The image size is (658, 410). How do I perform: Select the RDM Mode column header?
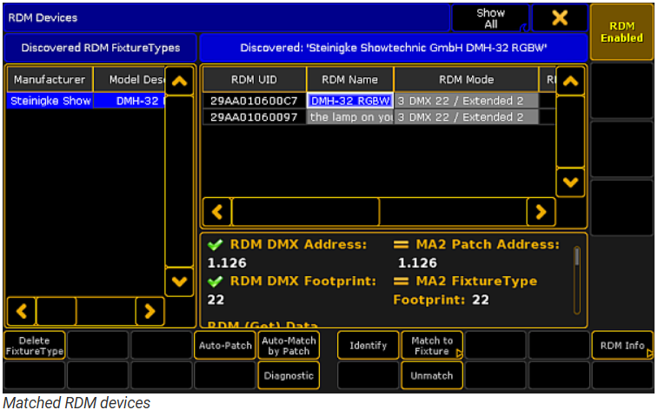[x=466, y=79]
